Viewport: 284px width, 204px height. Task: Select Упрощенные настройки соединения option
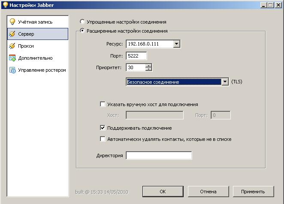(x=82, y=21)
